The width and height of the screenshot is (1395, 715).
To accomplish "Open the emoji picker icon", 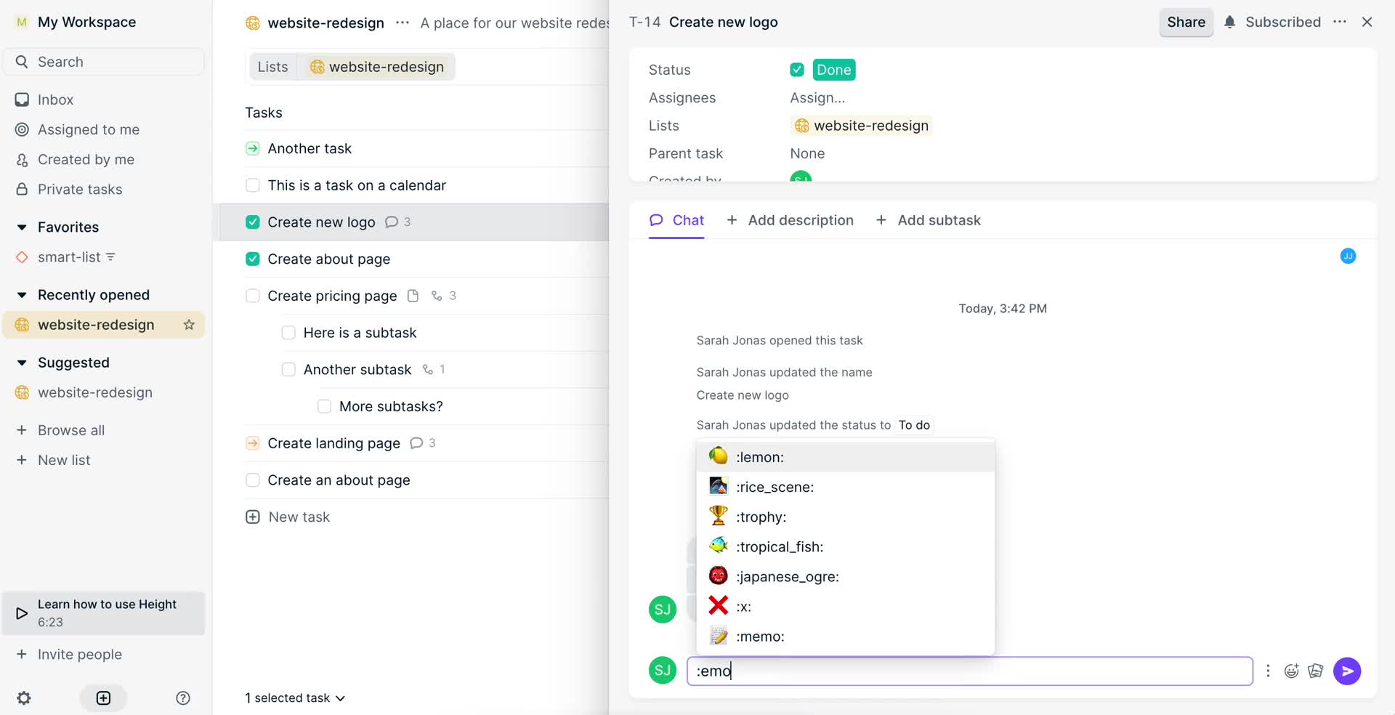I will point(1291,671).
